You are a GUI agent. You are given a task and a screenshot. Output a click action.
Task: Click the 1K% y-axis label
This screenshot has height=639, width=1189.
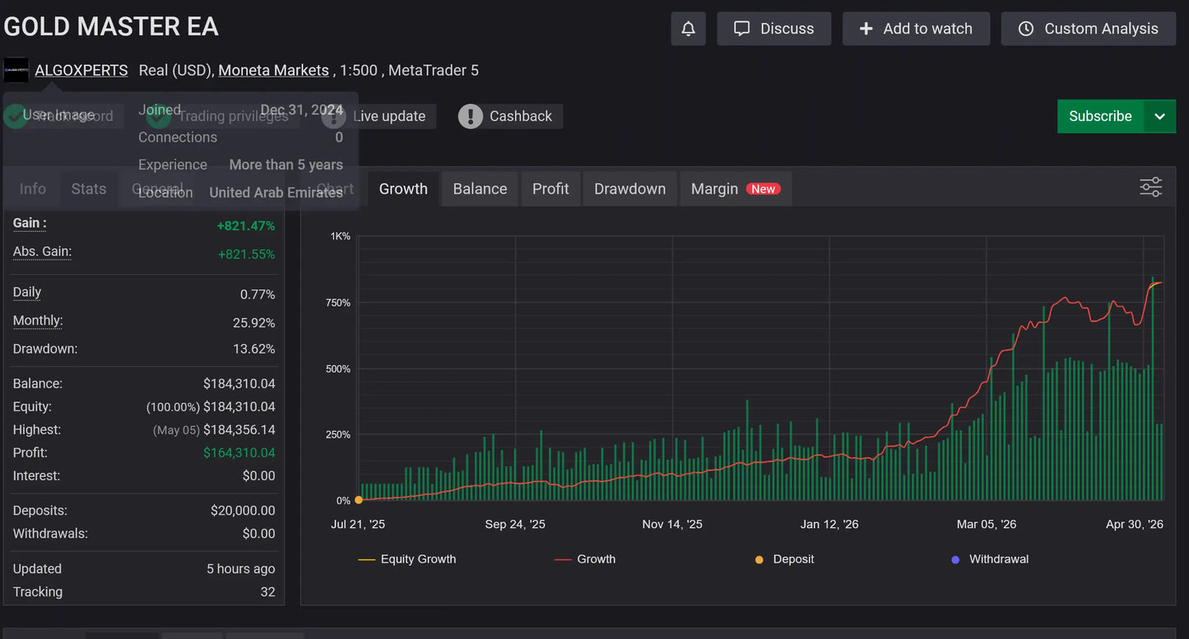341,236
